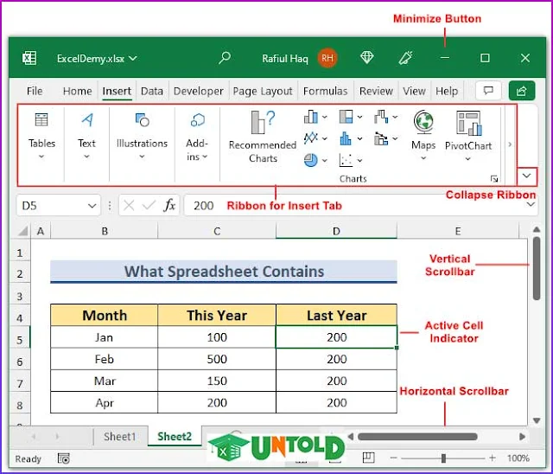
Task: Click the Select All corner triangle
Action: pyautogui.click(x=23, y=231)
